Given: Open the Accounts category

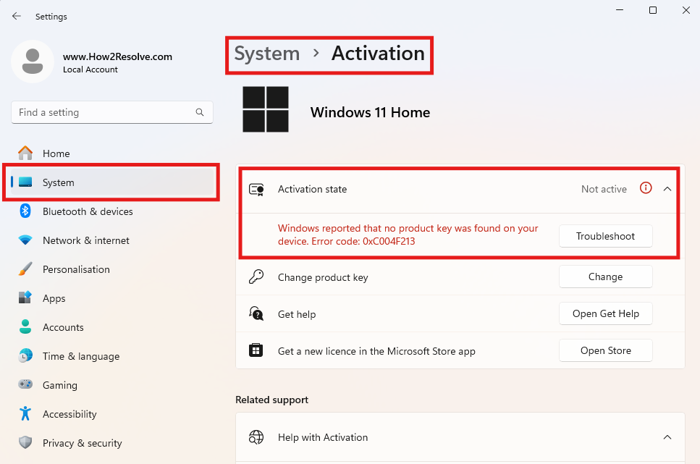Looking at the screenshot, I should point(111,327).
